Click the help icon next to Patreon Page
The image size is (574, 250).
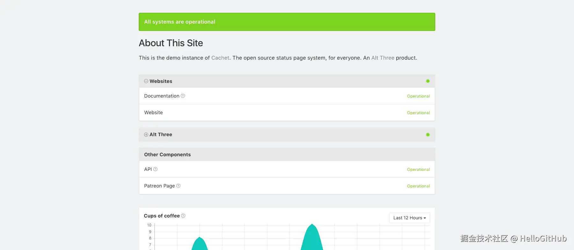pos(178,186)
